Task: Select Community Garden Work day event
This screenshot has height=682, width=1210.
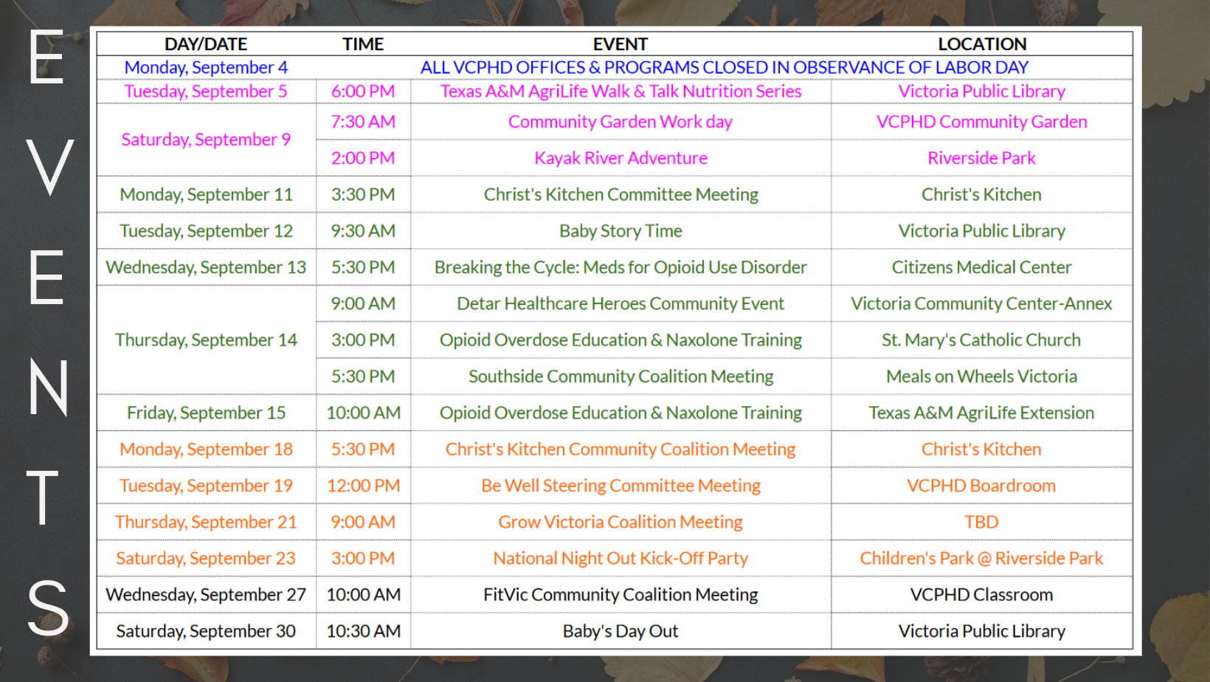Action: (x=620, y=122)
